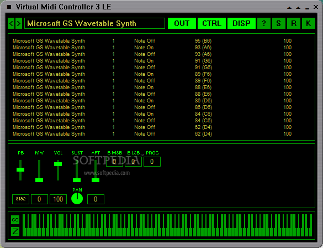Image resolution: width=323 pixels, height=248 pixels.
Task: Minimize the Virtual Midi Controller window
Action: (x=307, y=8)
